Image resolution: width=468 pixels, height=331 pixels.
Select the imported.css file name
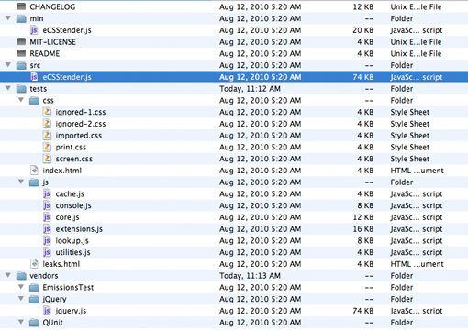coord(79,136)
